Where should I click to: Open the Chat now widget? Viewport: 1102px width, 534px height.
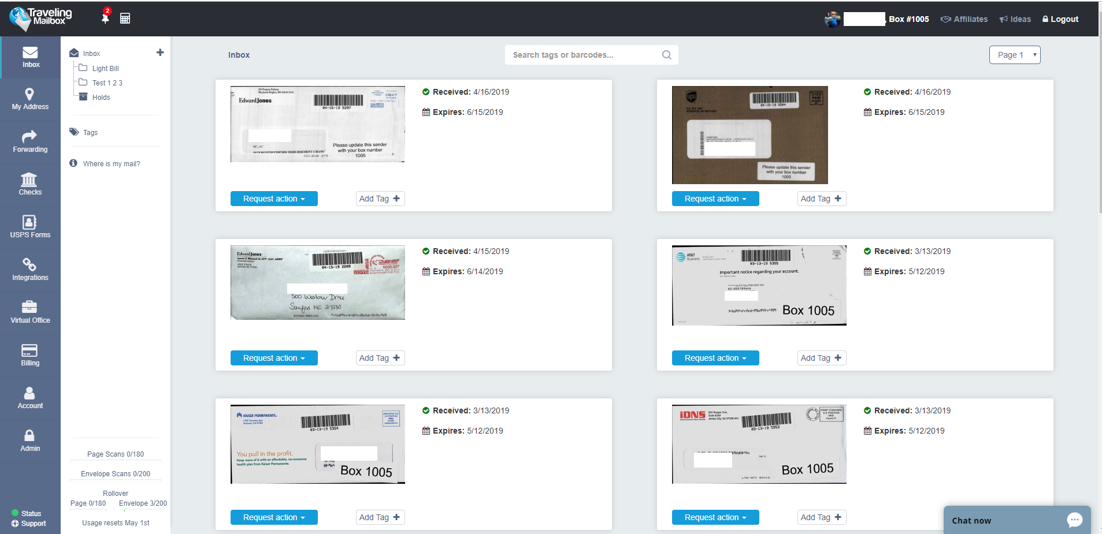click(1017, 520)
